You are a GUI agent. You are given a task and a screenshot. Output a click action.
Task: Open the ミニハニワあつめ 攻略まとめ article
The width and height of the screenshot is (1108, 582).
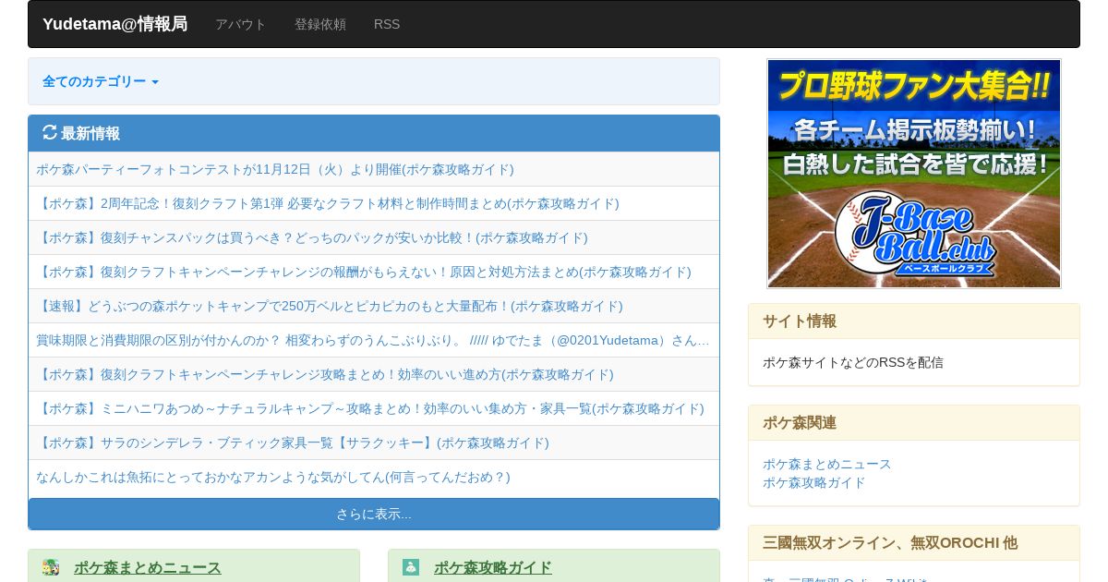pos(370,408)
